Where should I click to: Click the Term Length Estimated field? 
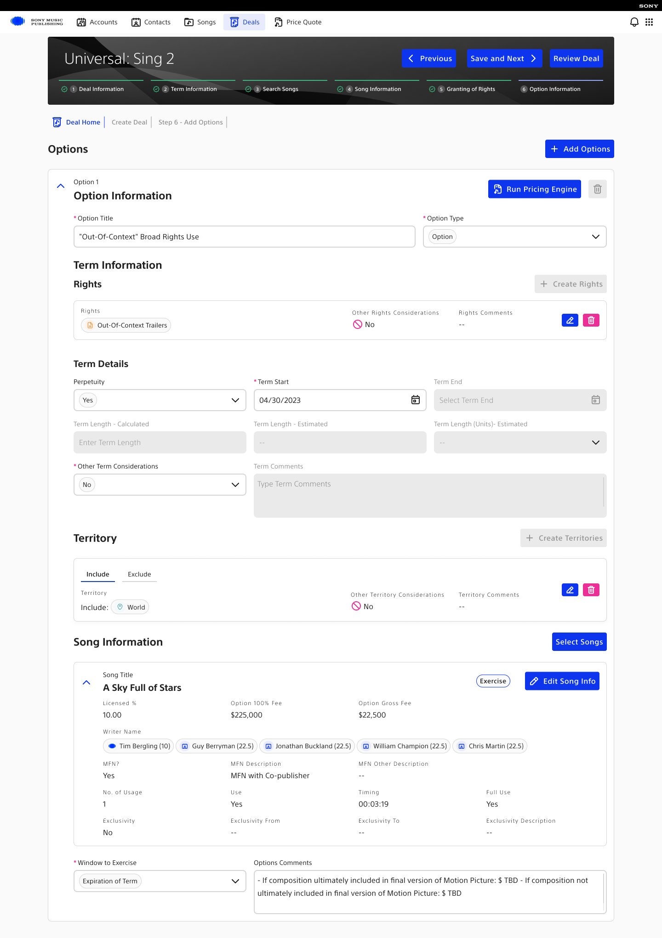coord(340,442)
